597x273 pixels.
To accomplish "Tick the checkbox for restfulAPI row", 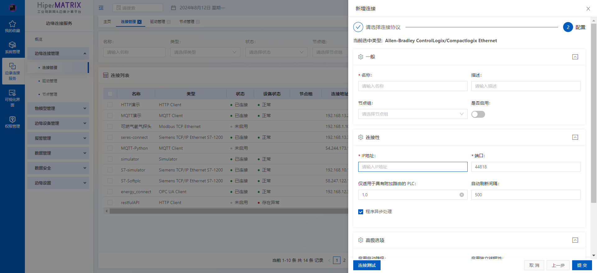I will pyautogui.click(x=110, y=202).
